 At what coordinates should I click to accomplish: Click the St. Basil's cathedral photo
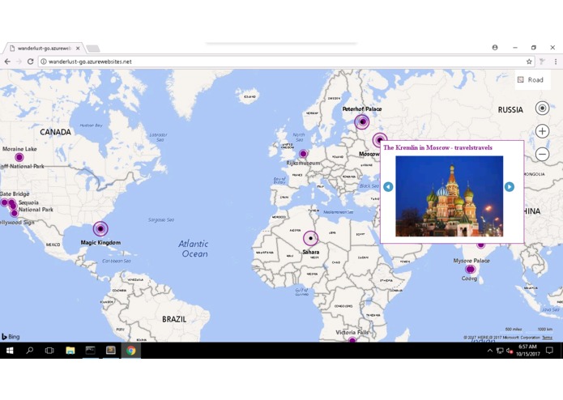point(449,196)
